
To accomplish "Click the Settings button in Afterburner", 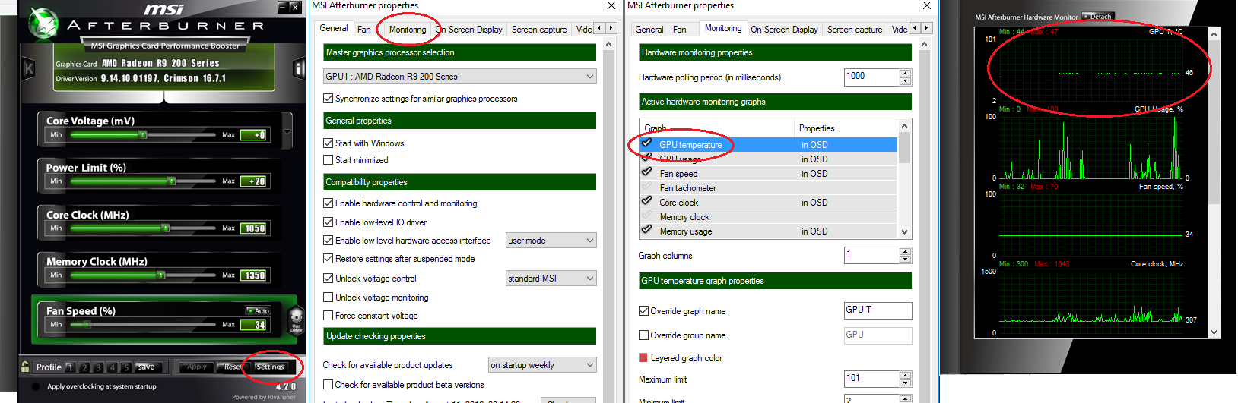I will (x=270, y=367).
